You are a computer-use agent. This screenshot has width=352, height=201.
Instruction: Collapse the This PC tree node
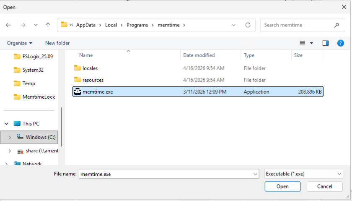7,124
